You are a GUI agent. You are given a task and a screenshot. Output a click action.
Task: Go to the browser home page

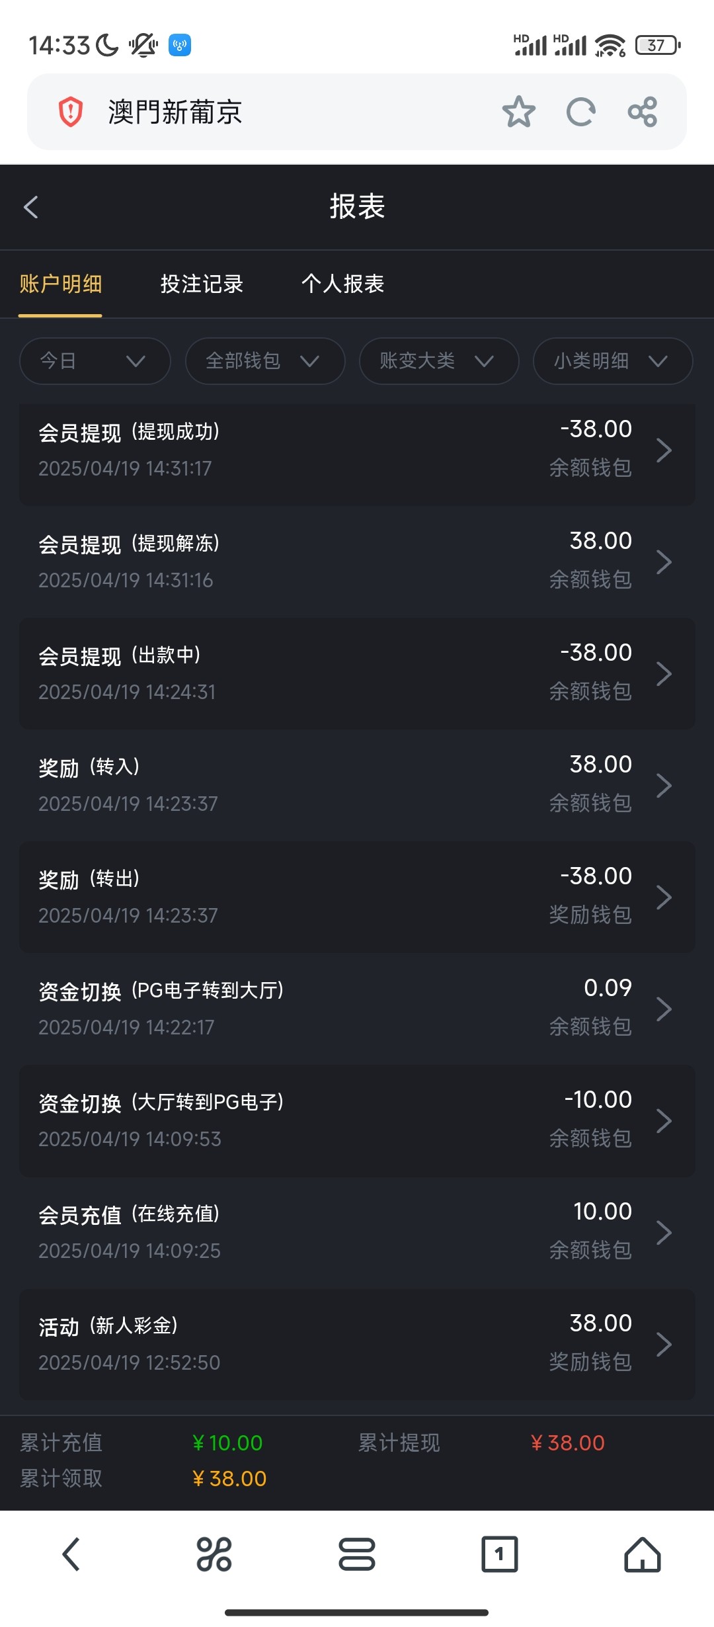pyautogui.click(x=642, y=1554)
